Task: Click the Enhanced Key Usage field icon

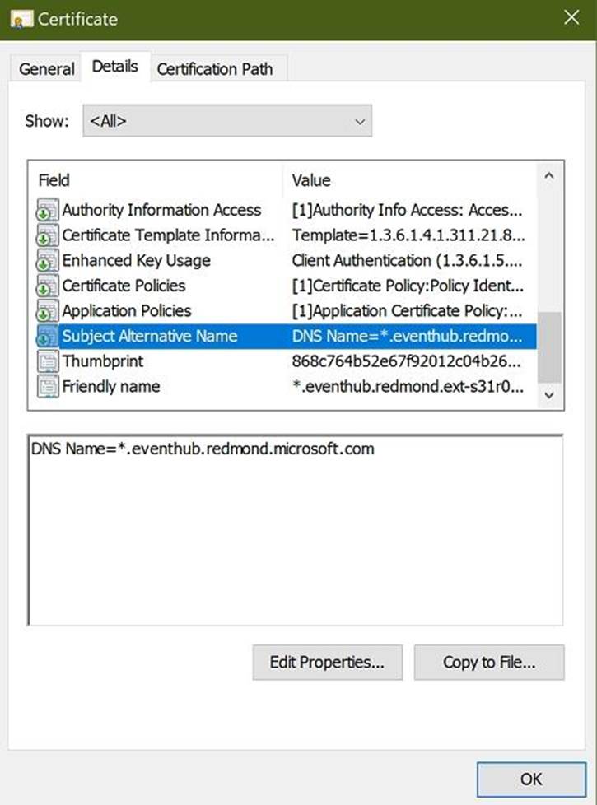Action: (48, 262)
